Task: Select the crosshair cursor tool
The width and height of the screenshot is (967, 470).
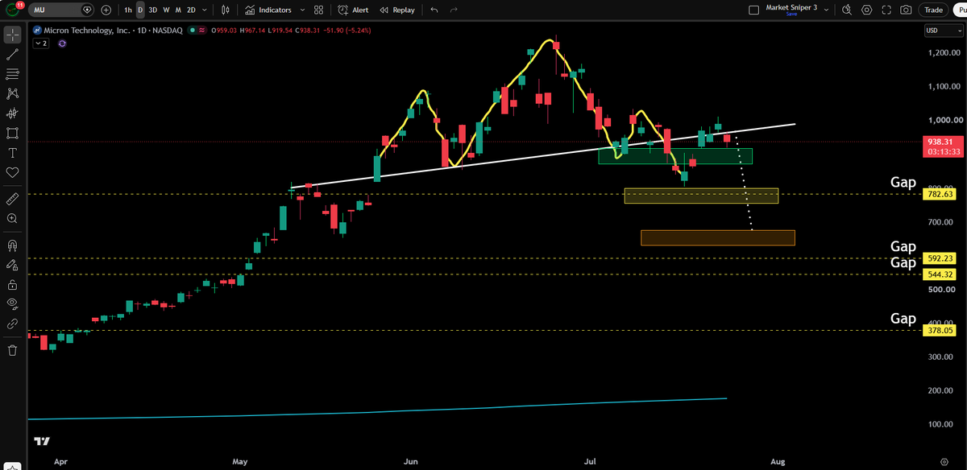Action: coord(12,35)
